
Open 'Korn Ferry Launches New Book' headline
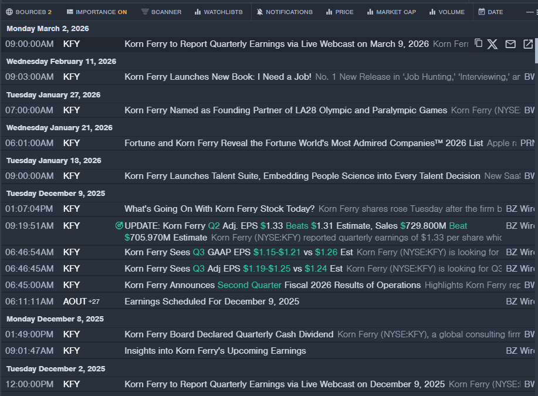point(218,77)
